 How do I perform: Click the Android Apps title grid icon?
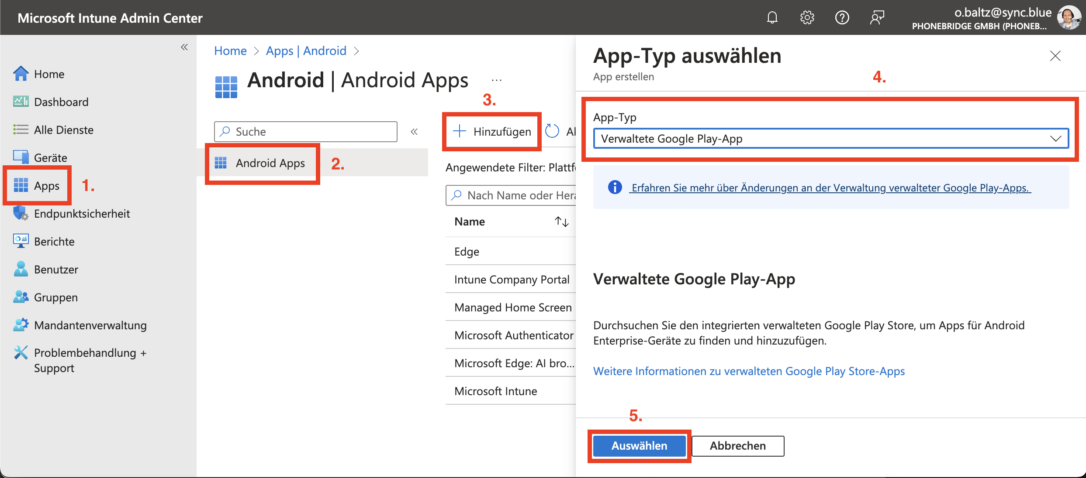coord(226,86)
